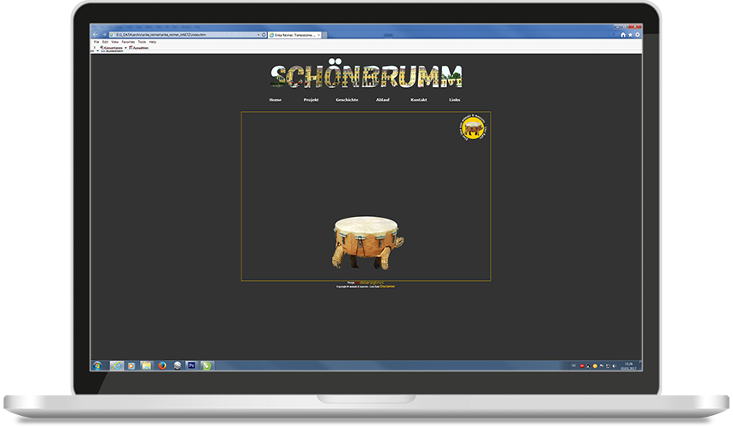
Task: Click the red tray icon
Action: (x=582, y=366)
